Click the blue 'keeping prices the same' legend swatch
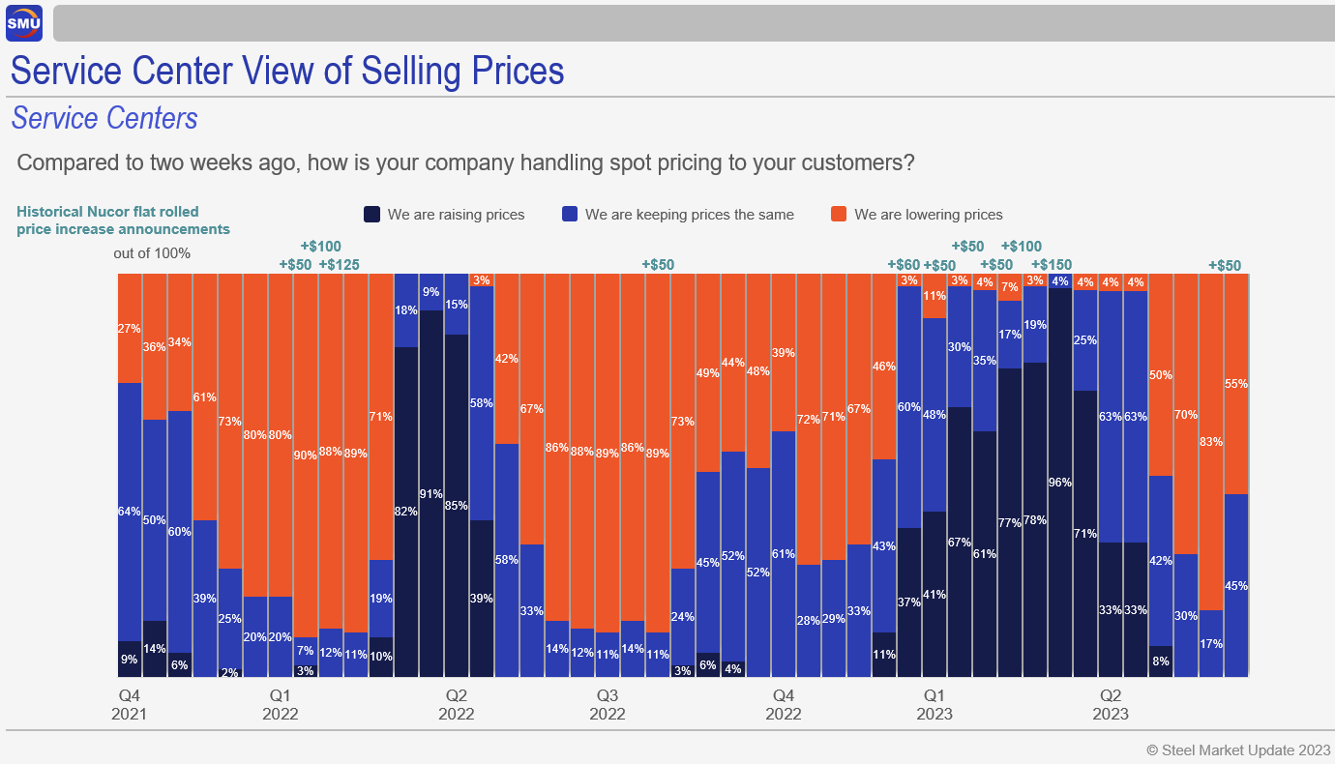Viewport: 1335px width, 764px height. [569, 215]
